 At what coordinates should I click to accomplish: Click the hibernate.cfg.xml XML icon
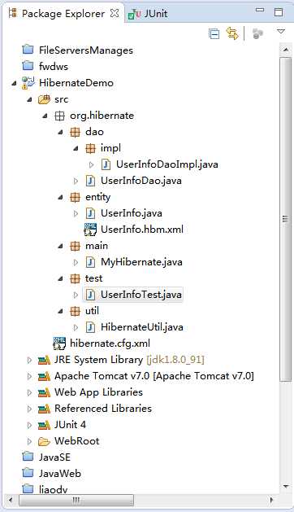(59, 344)
